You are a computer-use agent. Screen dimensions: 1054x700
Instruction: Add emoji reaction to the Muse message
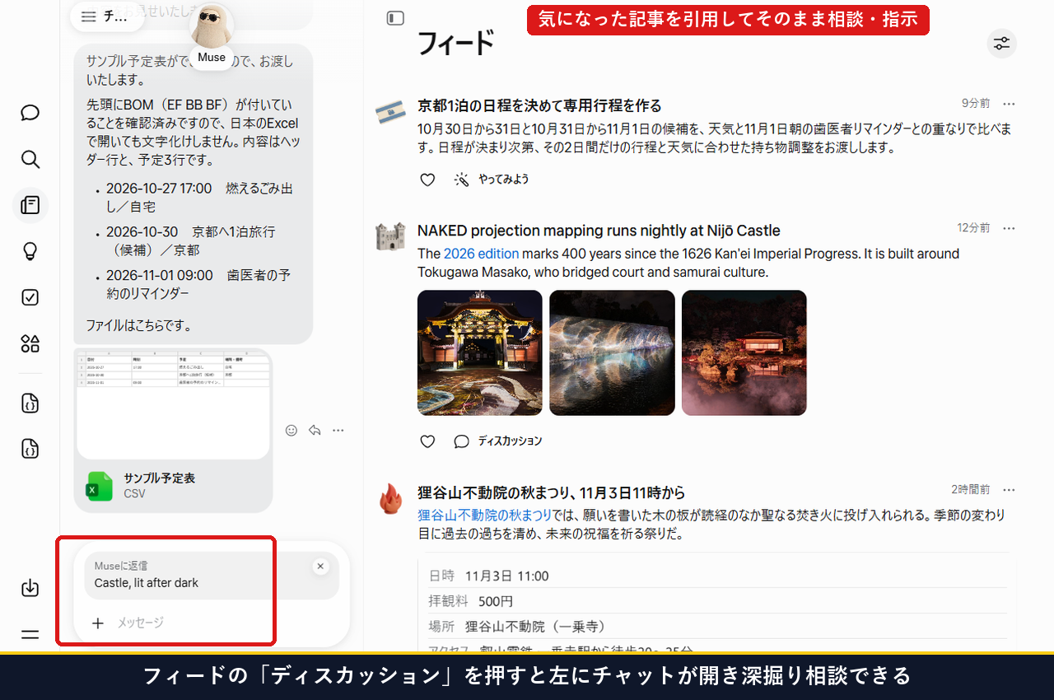(x=291, y=430)
